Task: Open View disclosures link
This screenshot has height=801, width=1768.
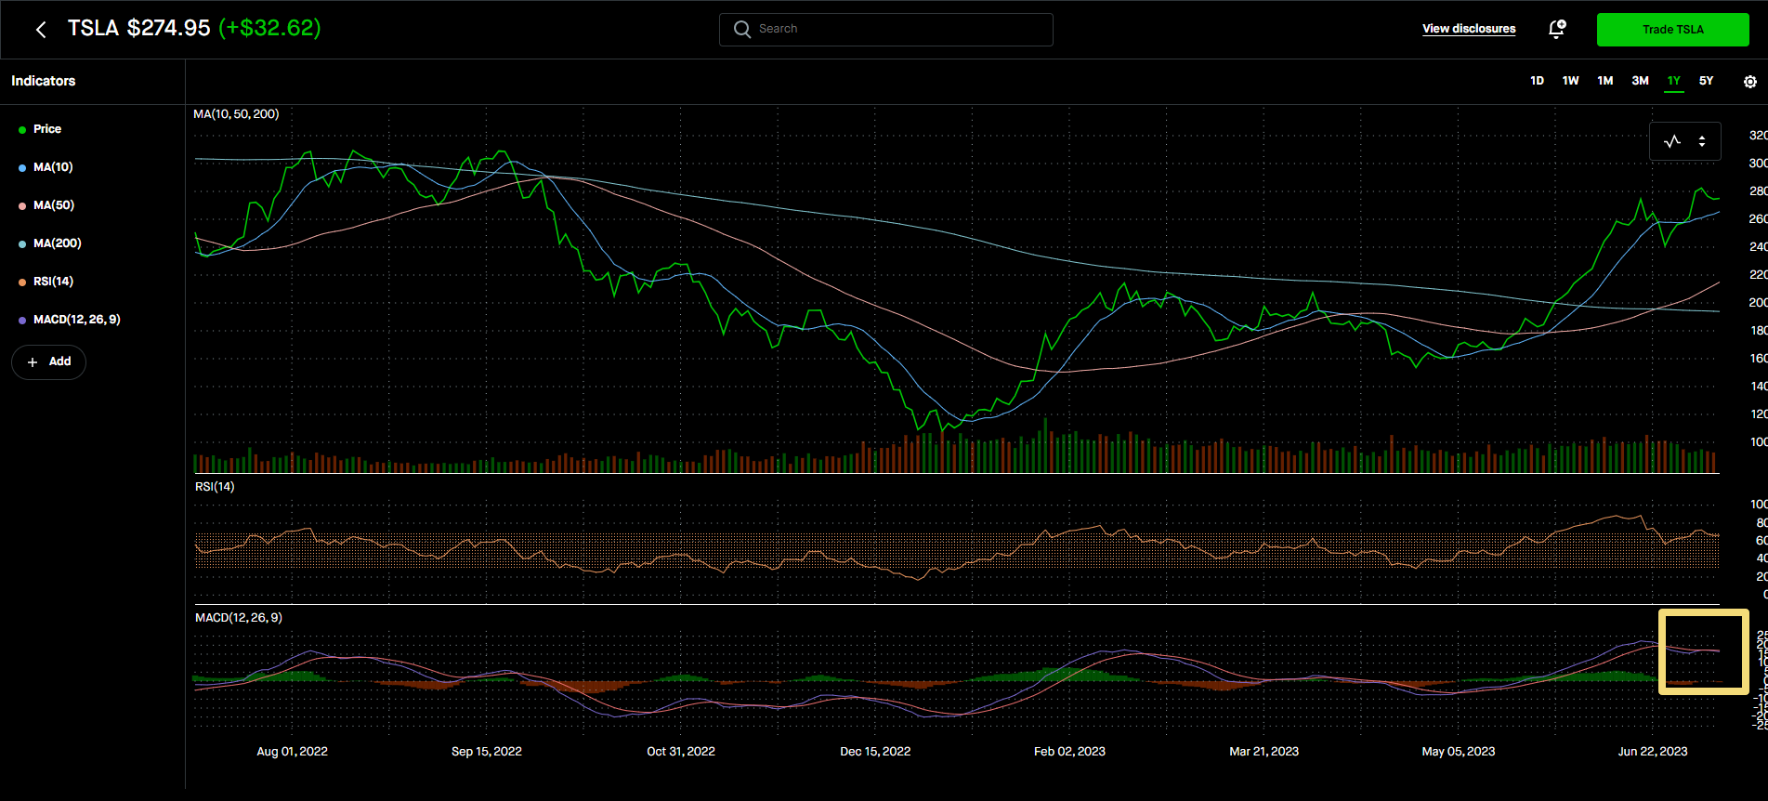Action: tap(1469, 29)
